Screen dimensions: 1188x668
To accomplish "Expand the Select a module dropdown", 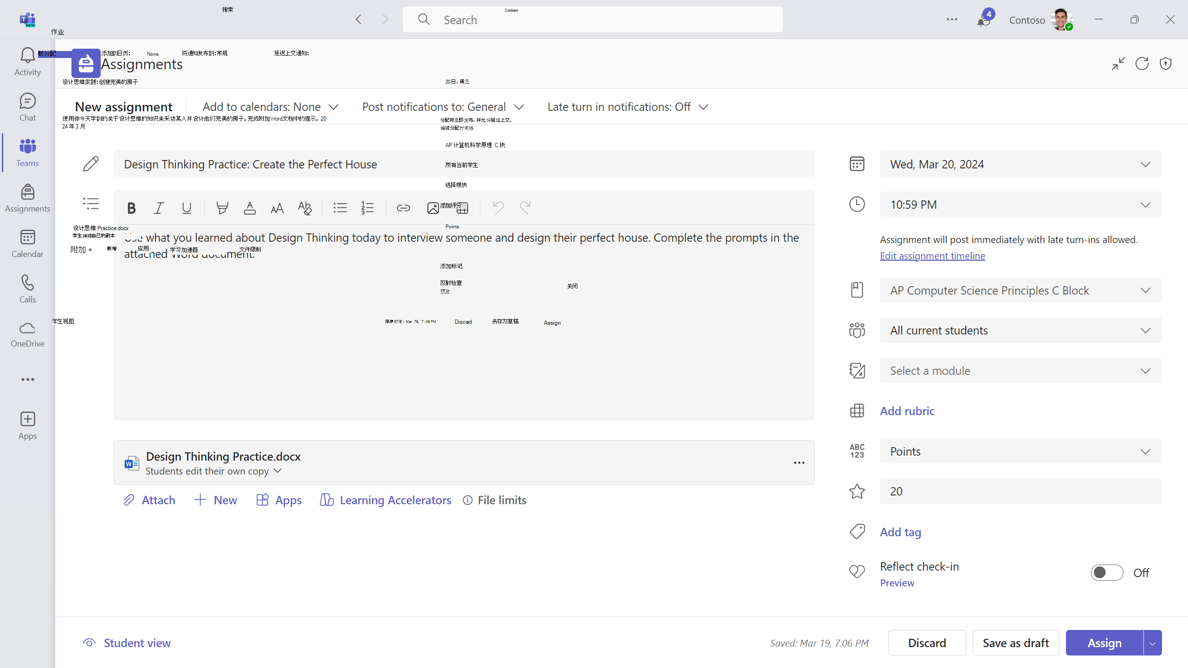I will [1020, 371].
